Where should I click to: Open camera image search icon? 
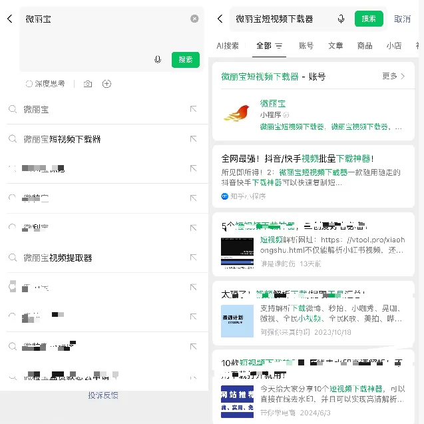[x=88, y=84]
